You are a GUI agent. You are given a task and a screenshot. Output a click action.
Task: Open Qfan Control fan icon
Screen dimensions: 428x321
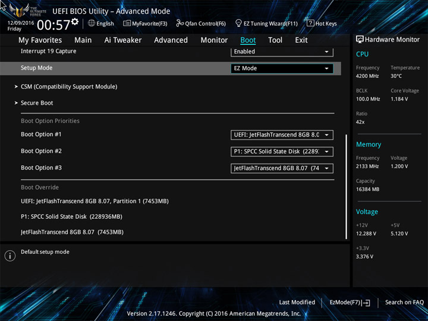point(180,23)
